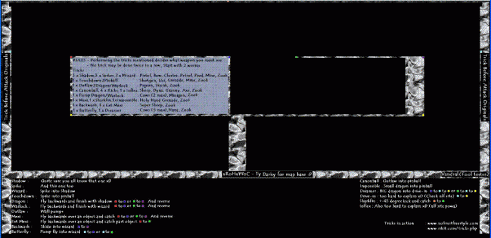Click 'Sharkfin : +-45 degree kick and catch' line
The width and height of the screenshot is (491, 238).
pos(402,201)
